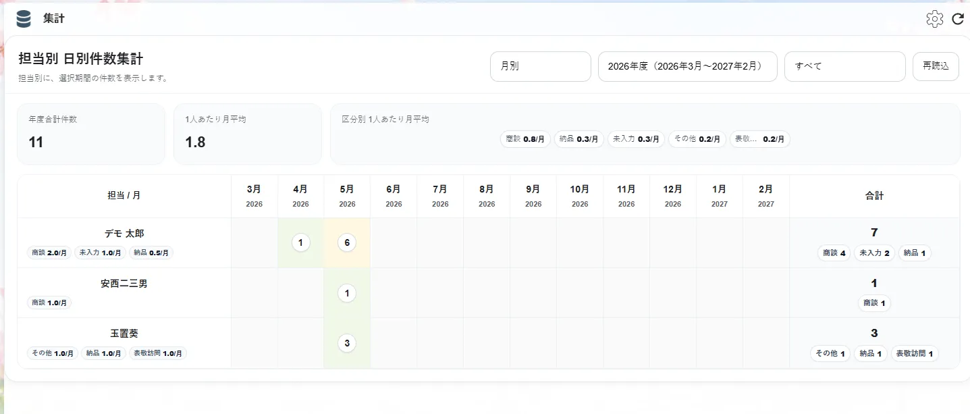
Task: Click the 表敬訪問 1 total chip
Action: point(915,353)
